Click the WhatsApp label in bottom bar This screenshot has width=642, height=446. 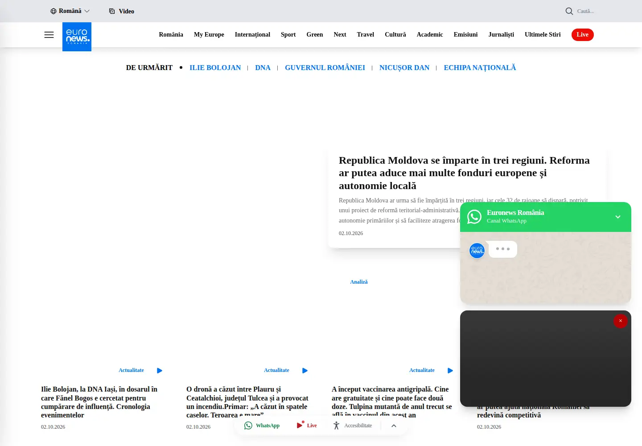point(267,425)
